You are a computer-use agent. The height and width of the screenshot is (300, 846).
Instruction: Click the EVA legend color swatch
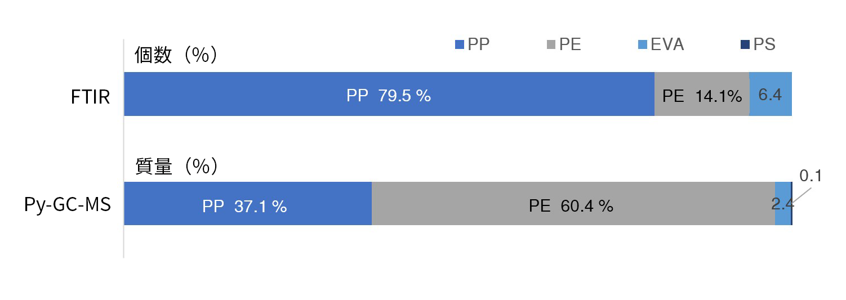[x=642, y=44]
